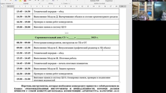166x93 pixels.
Task: Open the Буфер обмена dialog launcher
Action: click(x=12, y=3)
